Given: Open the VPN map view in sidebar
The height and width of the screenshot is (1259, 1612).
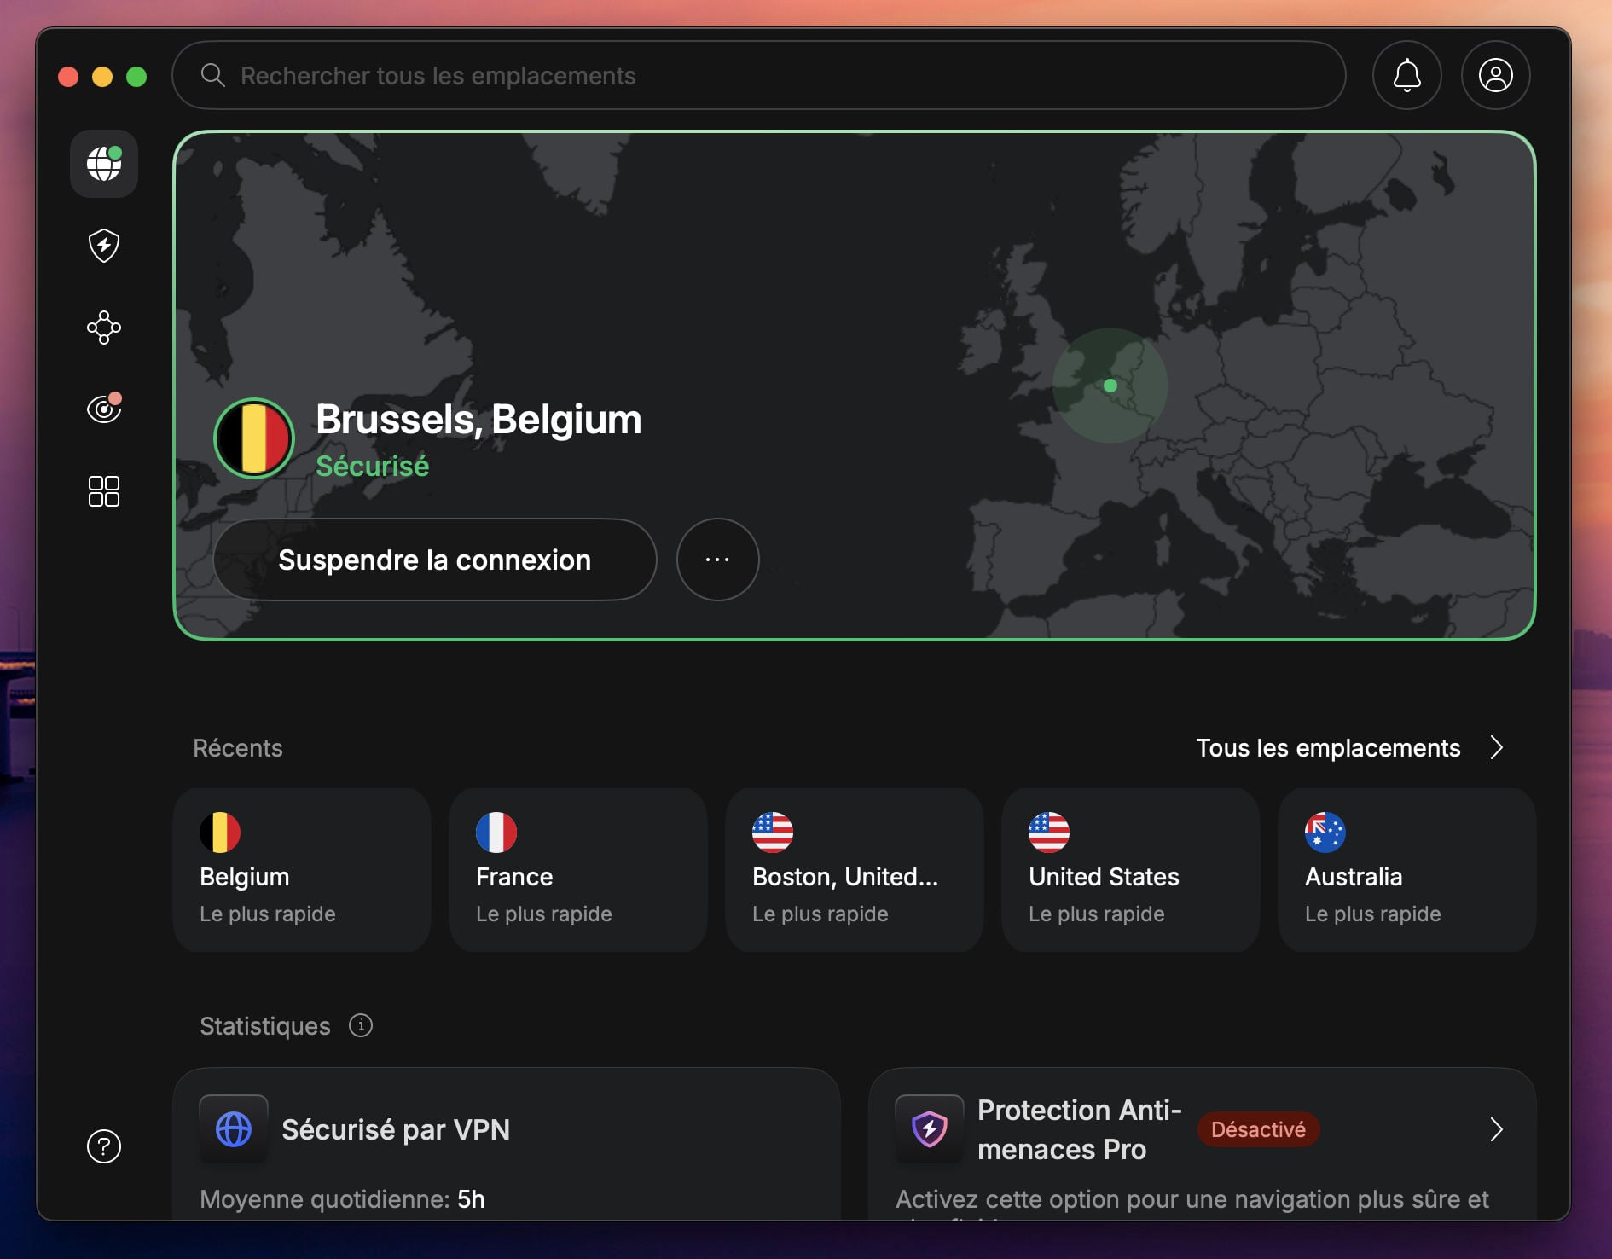Looking at the screenshot, I should pos(103,164).
